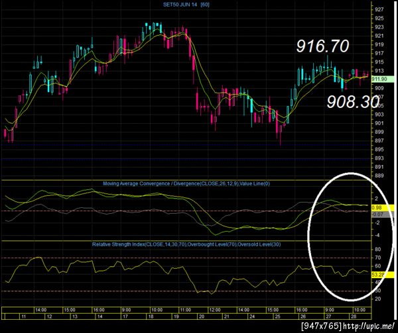Click the 12:00 time axis label
Image resolution: width=398 pixels, height=333 pixels.
(215, 310)
